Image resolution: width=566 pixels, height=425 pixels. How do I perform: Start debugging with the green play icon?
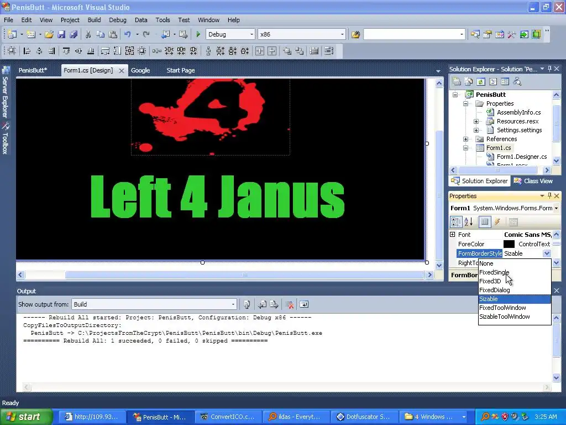(198, 34)
